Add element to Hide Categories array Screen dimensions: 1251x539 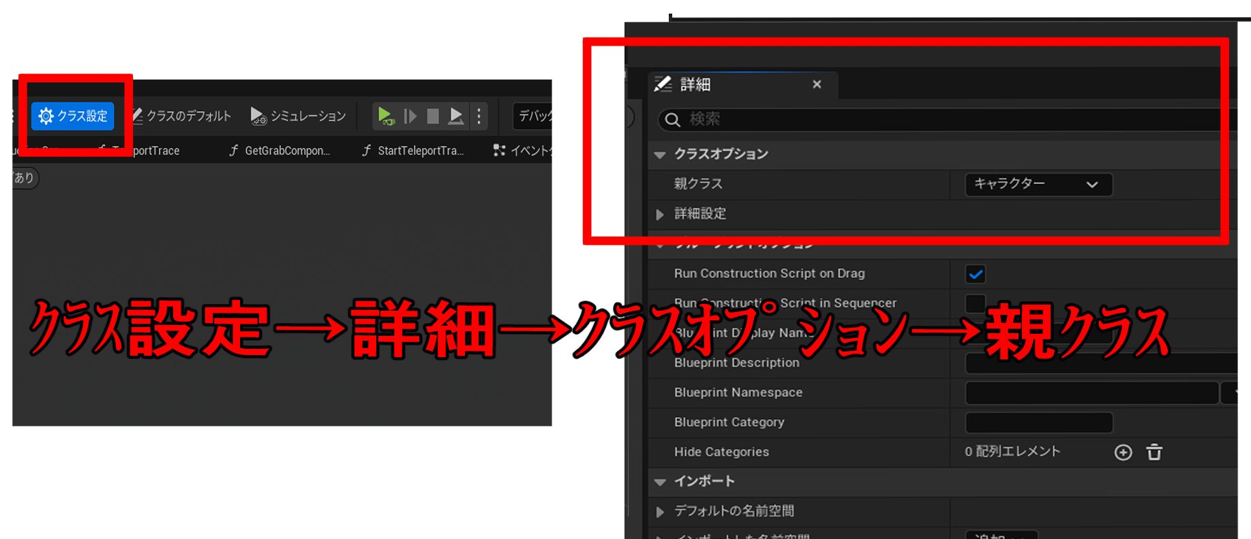[1123, 452]
